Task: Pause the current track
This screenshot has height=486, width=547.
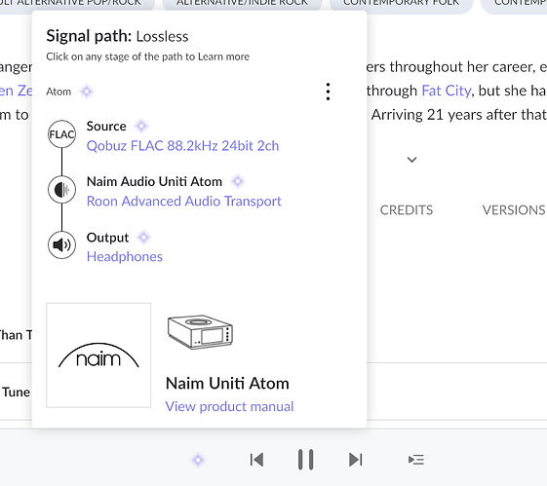Action: 305,460
